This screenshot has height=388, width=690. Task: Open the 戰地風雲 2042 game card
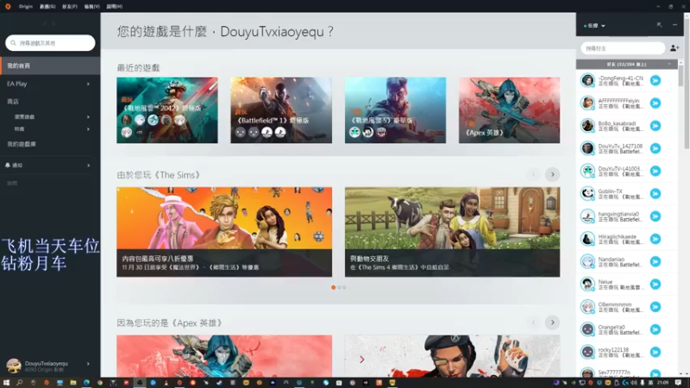pyautogui.click(x=166, y=110)
